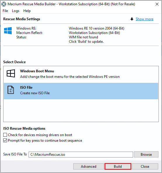Viewport: 162px width, 173px height.
Task: Open the Show more link
Action: [144, 19]
